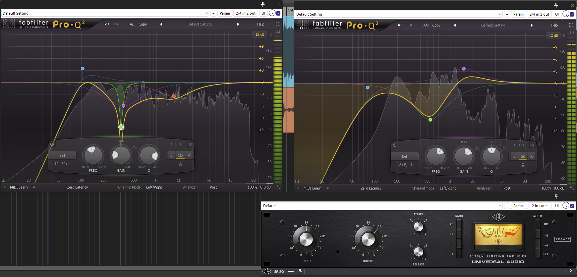Redo in the right Pro-Q 2 window
Image resolution: width=577 pixels, height=277 pixels.
click(410, 25)
